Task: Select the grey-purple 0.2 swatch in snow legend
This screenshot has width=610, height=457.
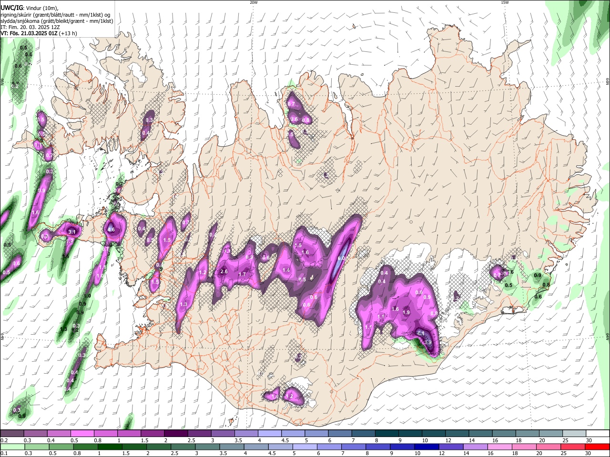Action: pyautogui.click(x=12, y=433)
